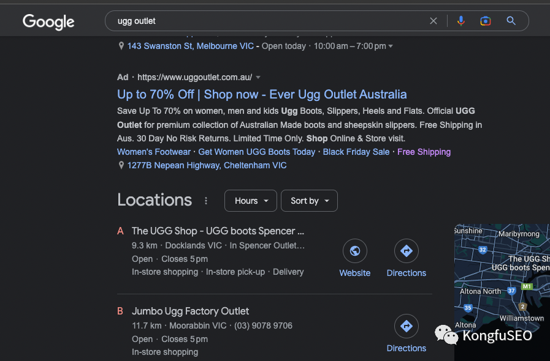This screenshot has width=550, height=361.
Task: Click the Locations heading
Action: [x=155, y=200]
